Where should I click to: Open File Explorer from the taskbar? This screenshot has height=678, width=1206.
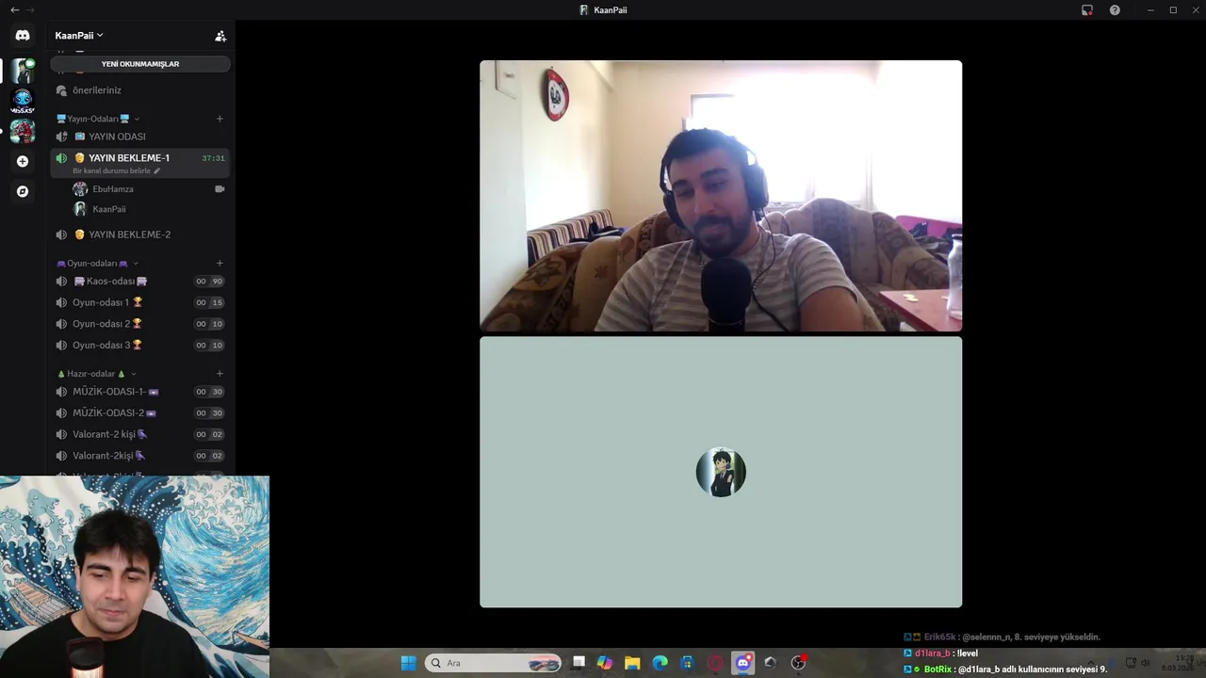click(632, 663)
